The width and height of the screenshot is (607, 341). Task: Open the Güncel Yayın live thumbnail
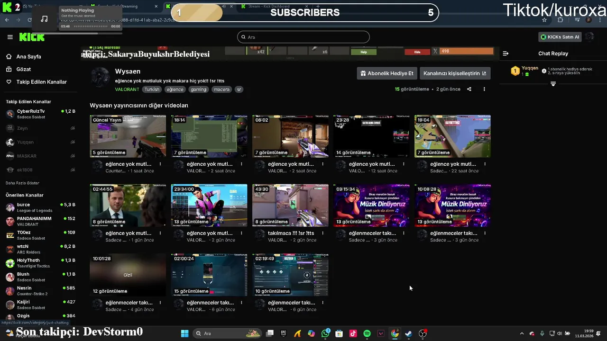(128, 136)
